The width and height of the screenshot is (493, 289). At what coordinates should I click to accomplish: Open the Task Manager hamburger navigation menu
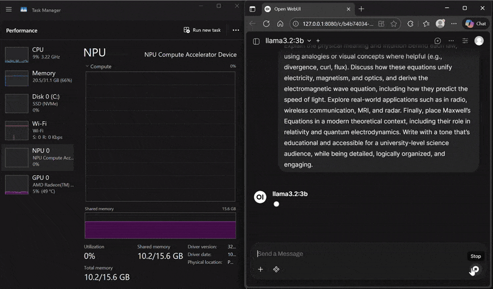(x=7, y=10)
